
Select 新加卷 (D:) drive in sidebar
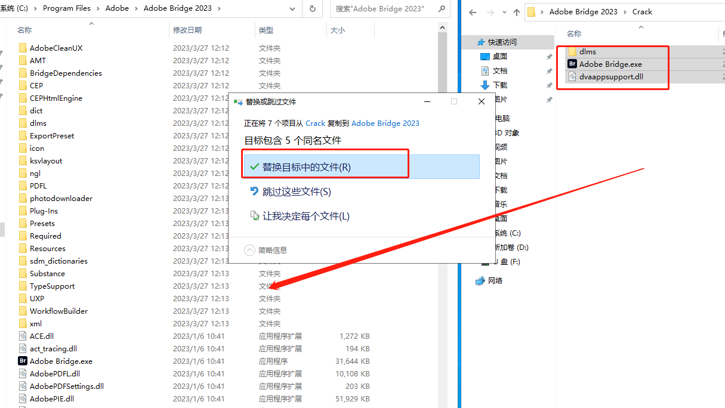tap(510, 247)
